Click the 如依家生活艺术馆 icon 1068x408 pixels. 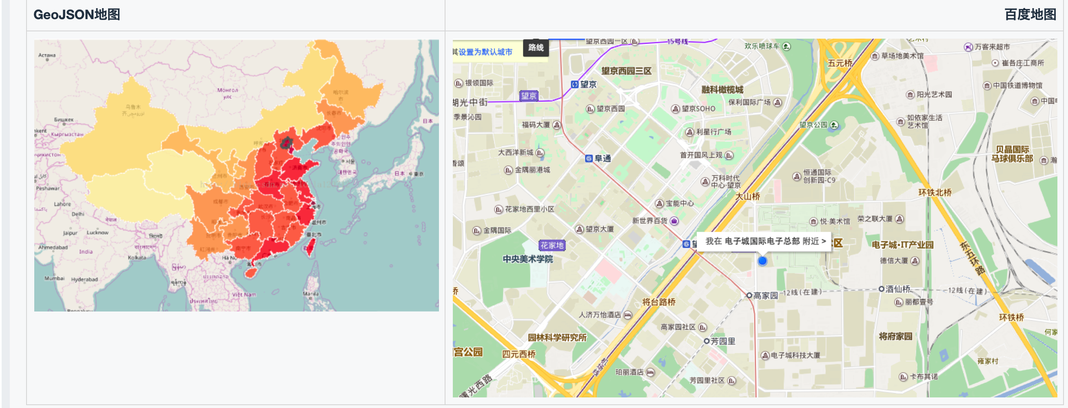(x=900, y=122)
